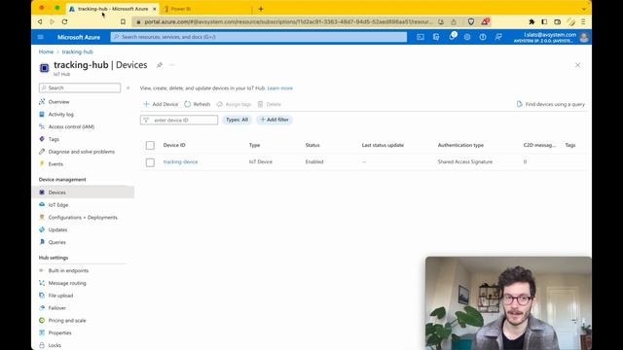Open Overview in the sidebar

tap(58, 102)
